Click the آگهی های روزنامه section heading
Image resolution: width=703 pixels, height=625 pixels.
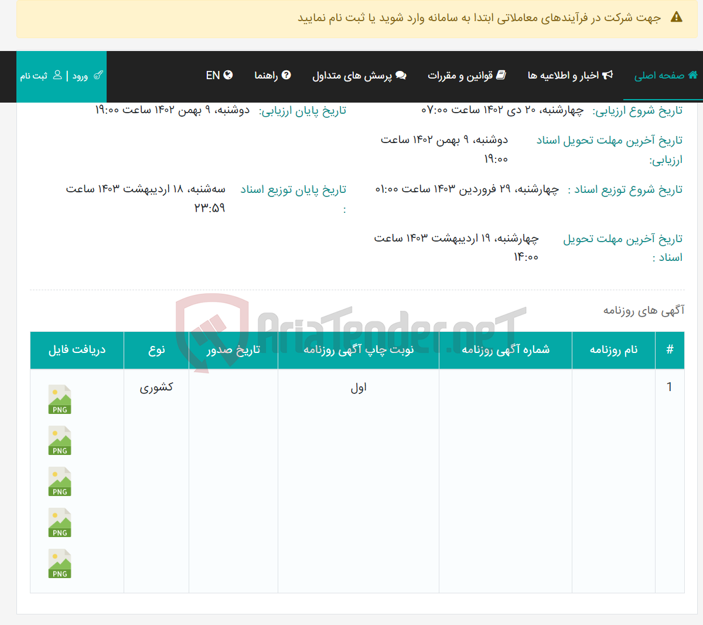click(x=644, y=311)
